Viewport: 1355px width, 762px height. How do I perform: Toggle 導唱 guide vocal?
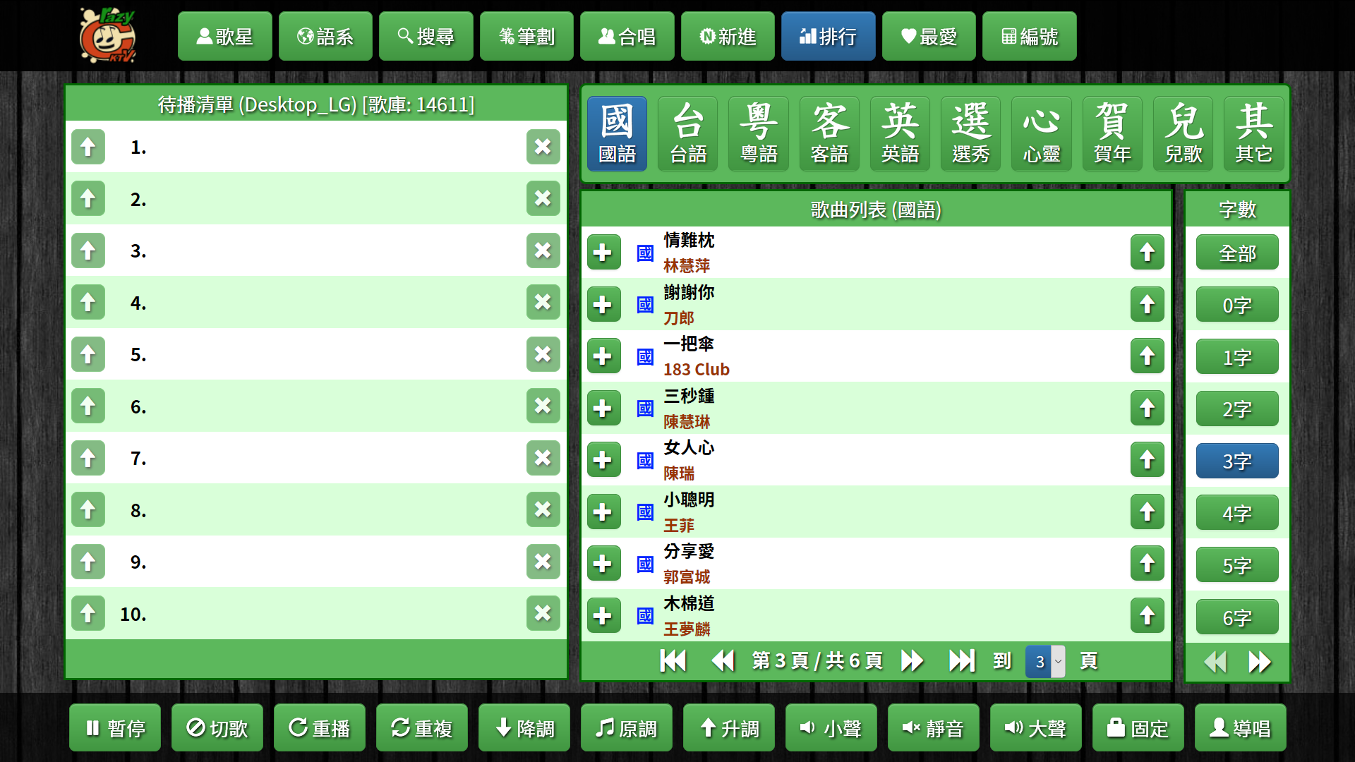pos(1240,728)
